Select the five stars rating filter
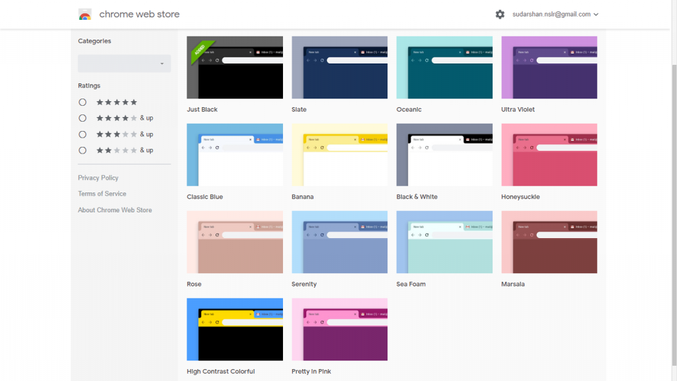 83,103
